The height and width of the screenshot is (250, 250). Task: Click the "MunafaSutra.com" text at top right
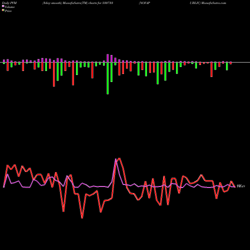(213, 3)
